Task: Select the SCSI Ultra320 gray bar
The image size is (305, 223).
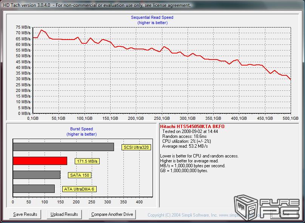Action: [x=63, y=147]
